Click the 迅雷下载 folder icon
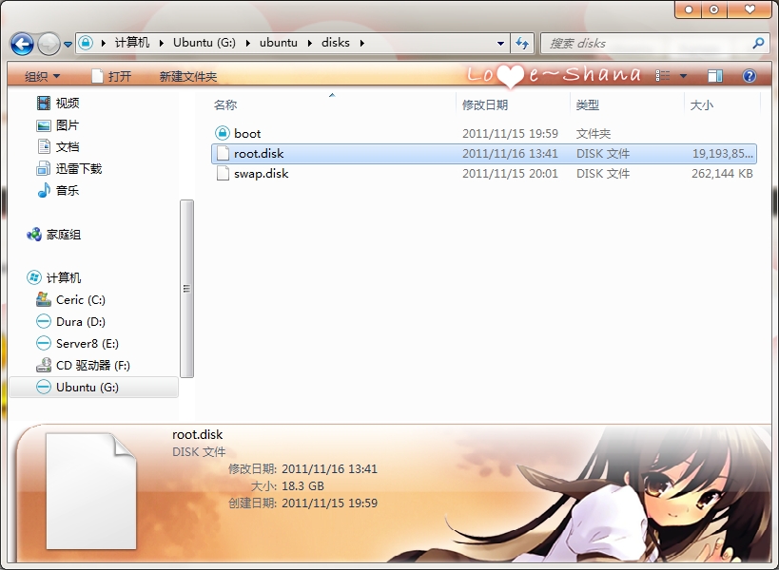Viewport: 779px width, 570px height. click(x=43, y=169)
